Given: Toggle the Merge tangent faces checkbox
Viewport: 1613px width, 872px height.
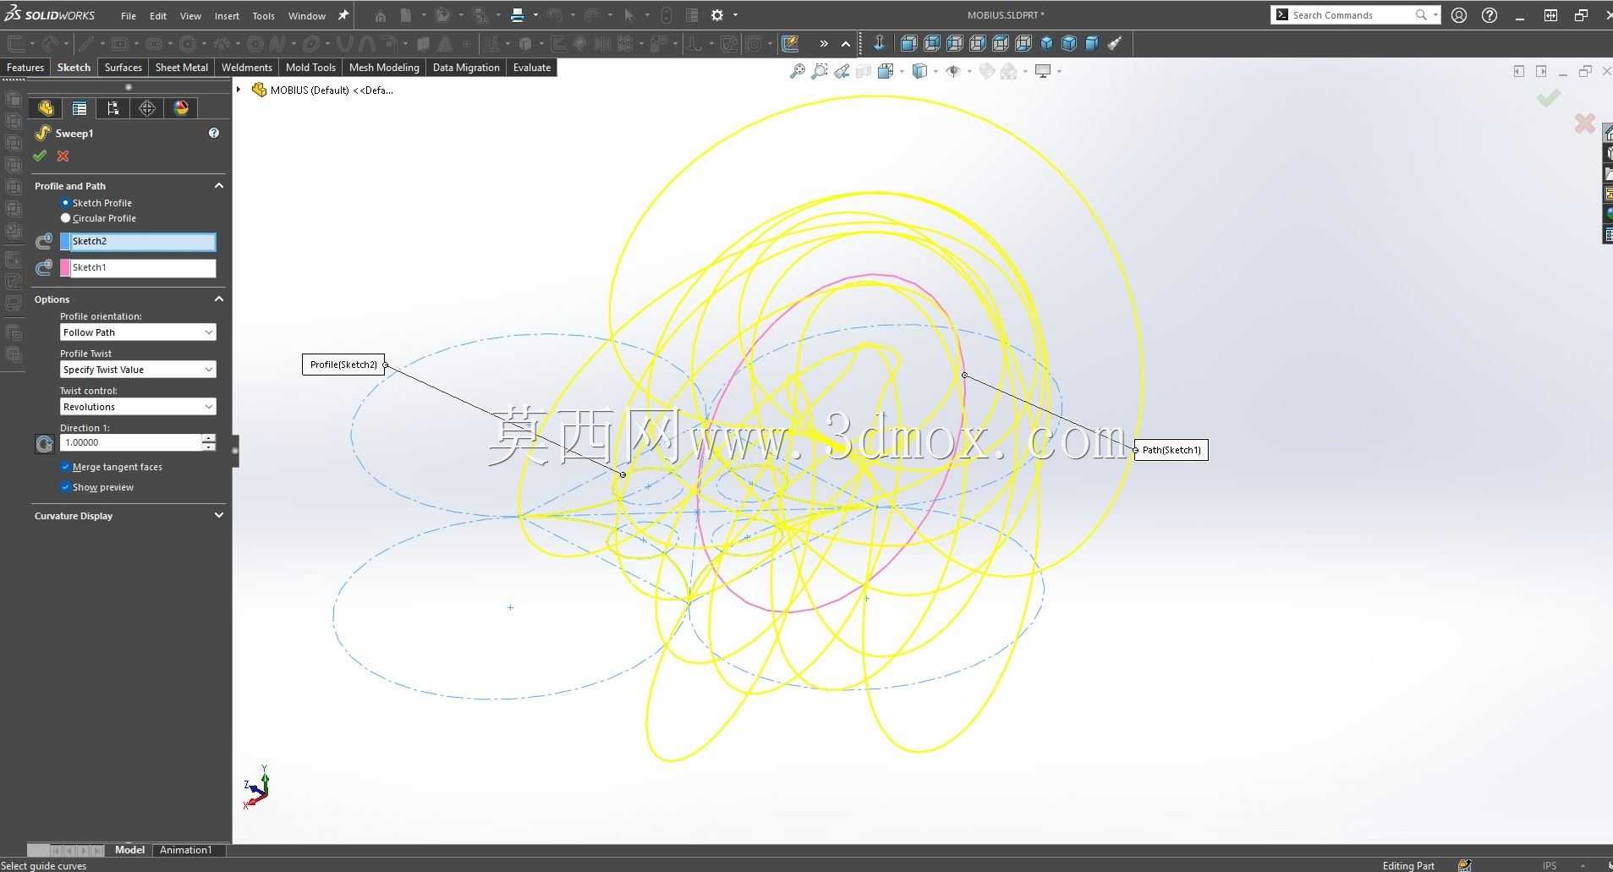Looking at the screenshot, I should pyautogui.click(x=65, y=467).
